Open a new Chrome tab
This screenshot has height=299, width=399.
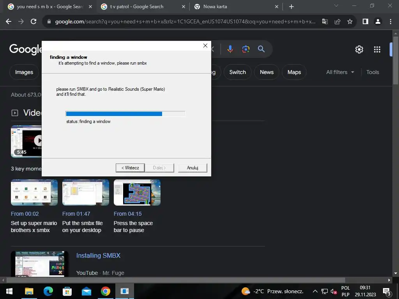pos(291,7)
